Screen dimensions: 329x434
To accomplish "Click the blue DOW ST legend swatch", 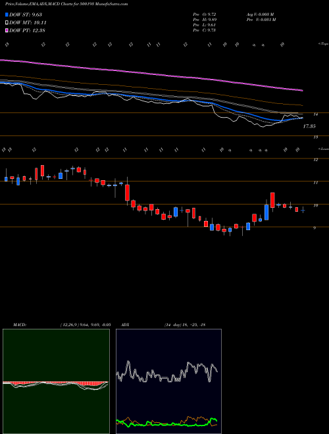I will [7, 14].
